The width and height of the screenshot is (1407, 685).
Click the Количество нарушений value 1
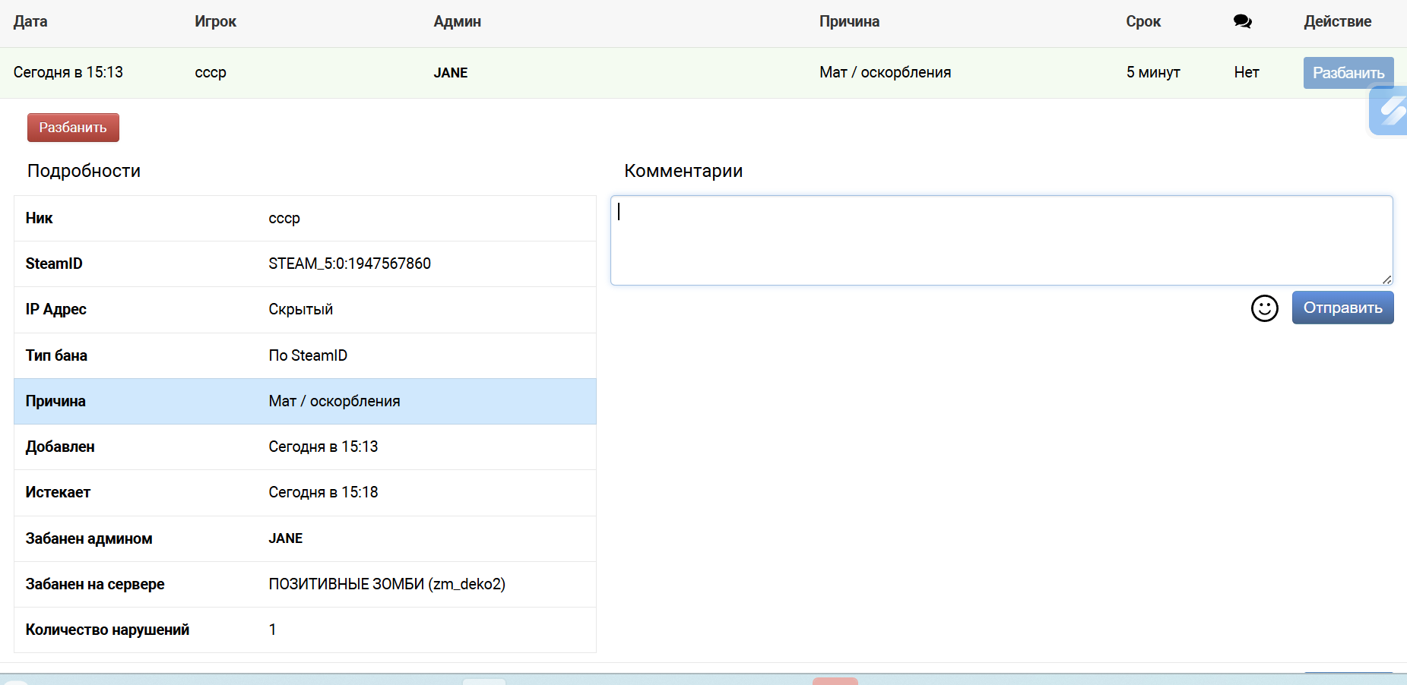click(x=272, y=630)
